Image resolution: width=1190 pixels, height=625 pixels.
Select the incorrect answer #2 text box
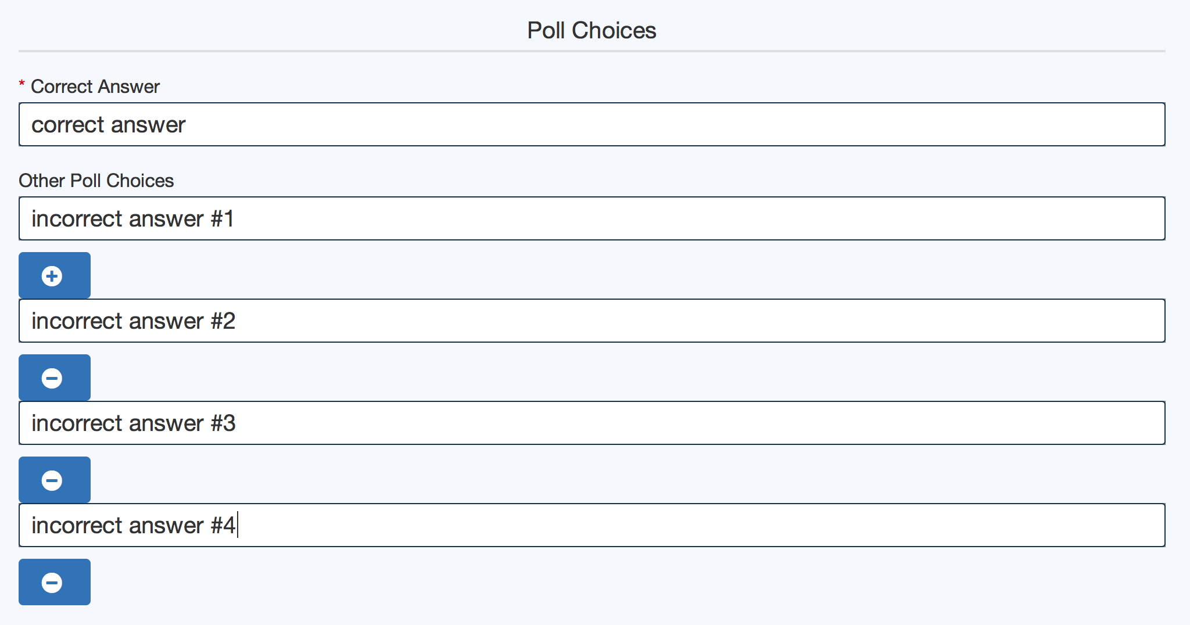point(592,321)
